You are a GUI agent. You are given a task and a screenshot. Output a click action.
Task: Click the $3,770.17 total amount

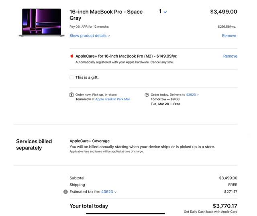click(x=225, y=206)
